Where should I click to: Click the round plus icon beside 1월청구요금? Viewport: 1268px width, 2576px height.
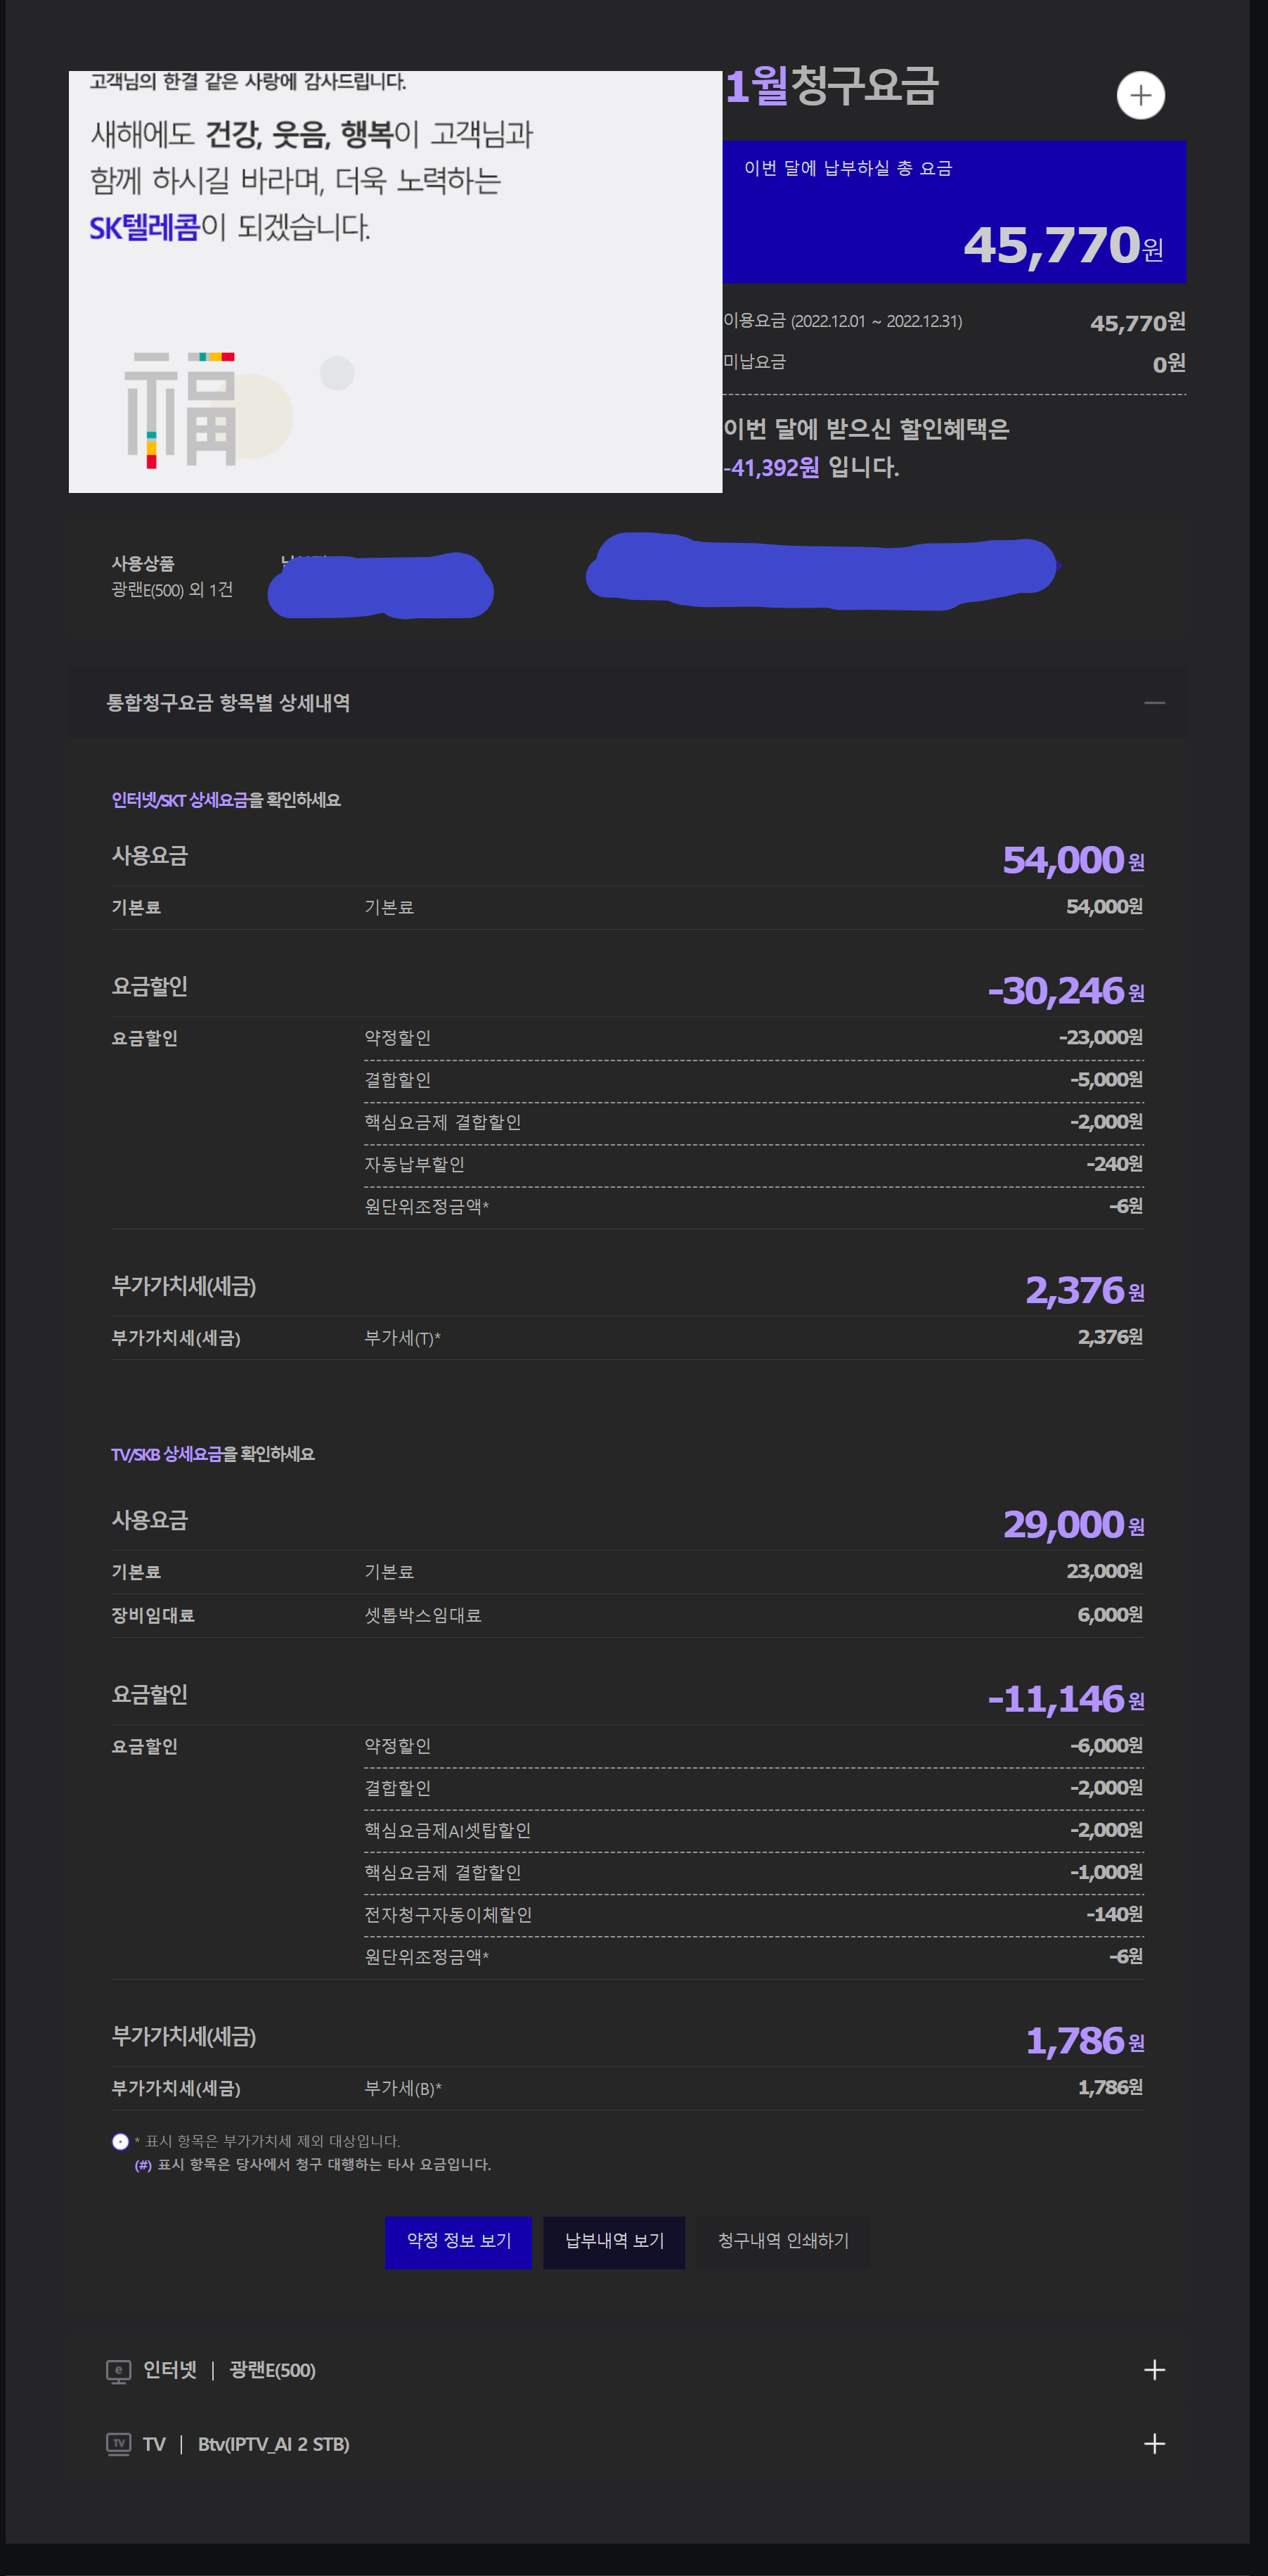1140,96
